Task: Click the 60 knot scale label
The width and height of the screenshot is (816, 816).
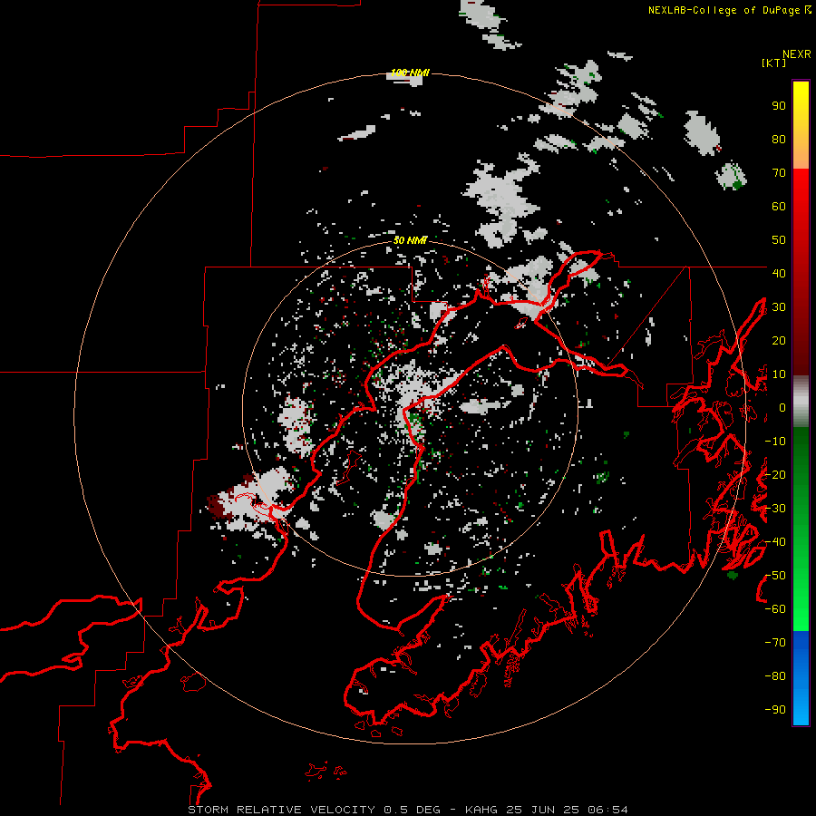Action: point(779,207)
